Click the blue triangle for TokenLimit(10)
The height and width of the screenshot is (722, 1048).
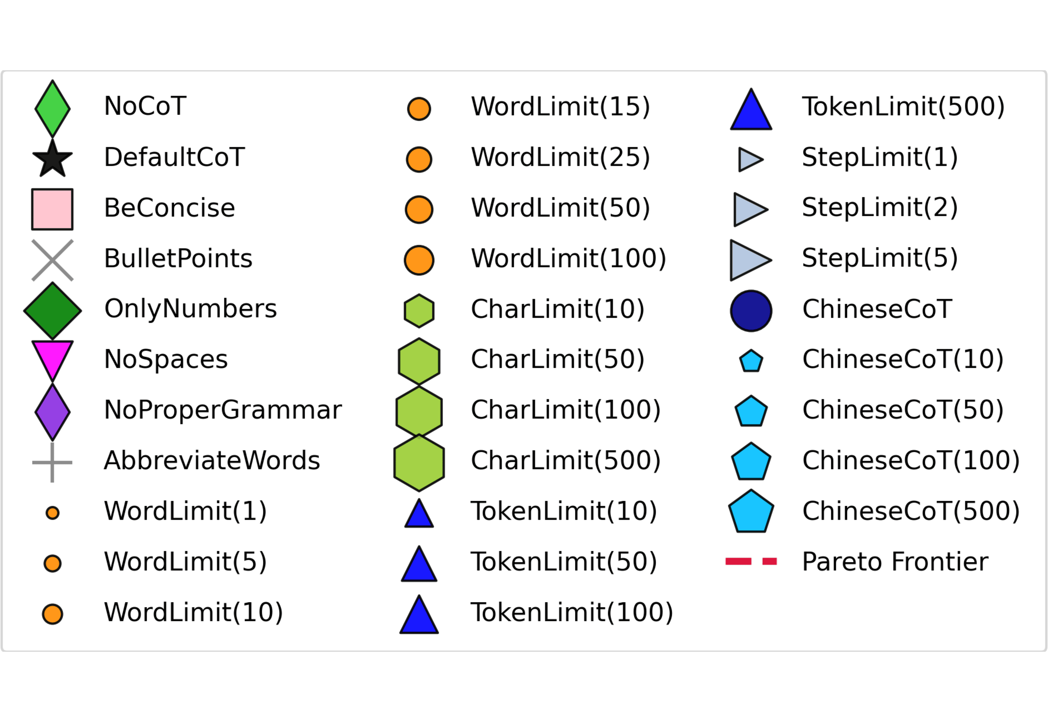pos(419,516)
